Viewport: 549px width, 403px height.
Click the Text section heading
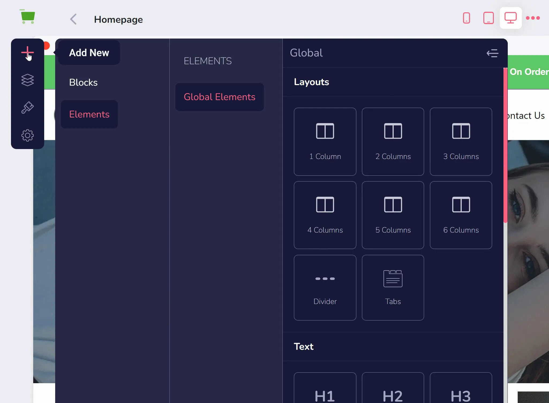point(303,347)
